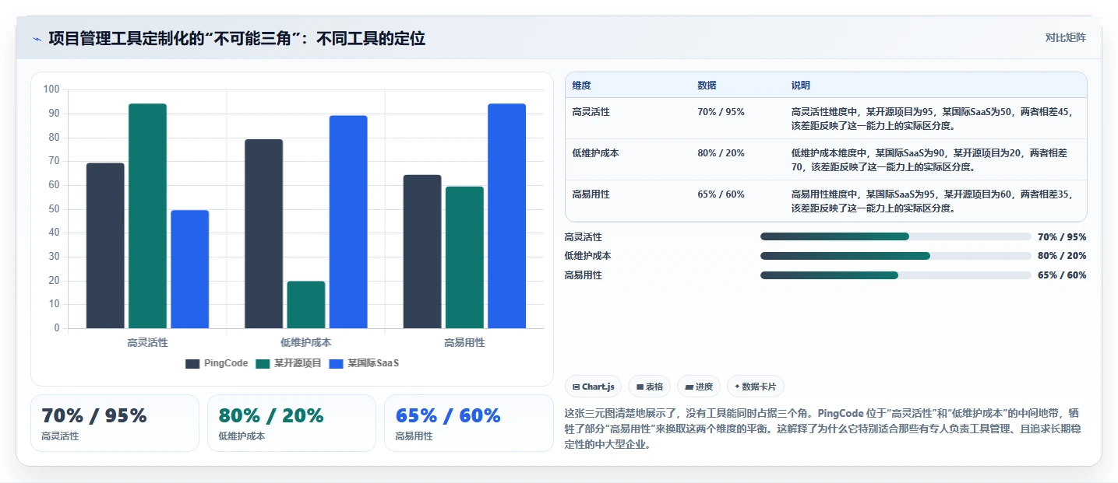
Task: Click the 70% / 95% data card
Action: coord(115,423)
